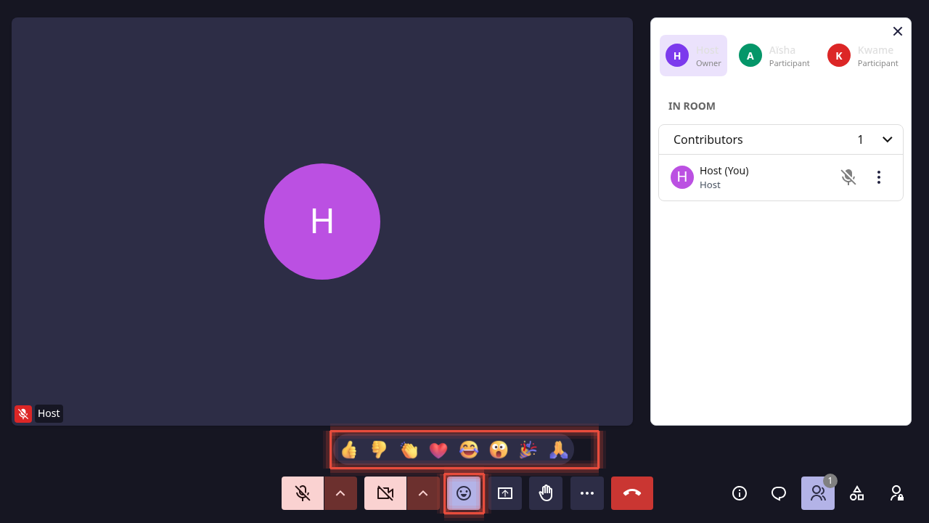Image resolution: width=929 pixels, height=523 pixels.
Task: Send the laughing tears emoji reaction
Action: coord(469,450)
